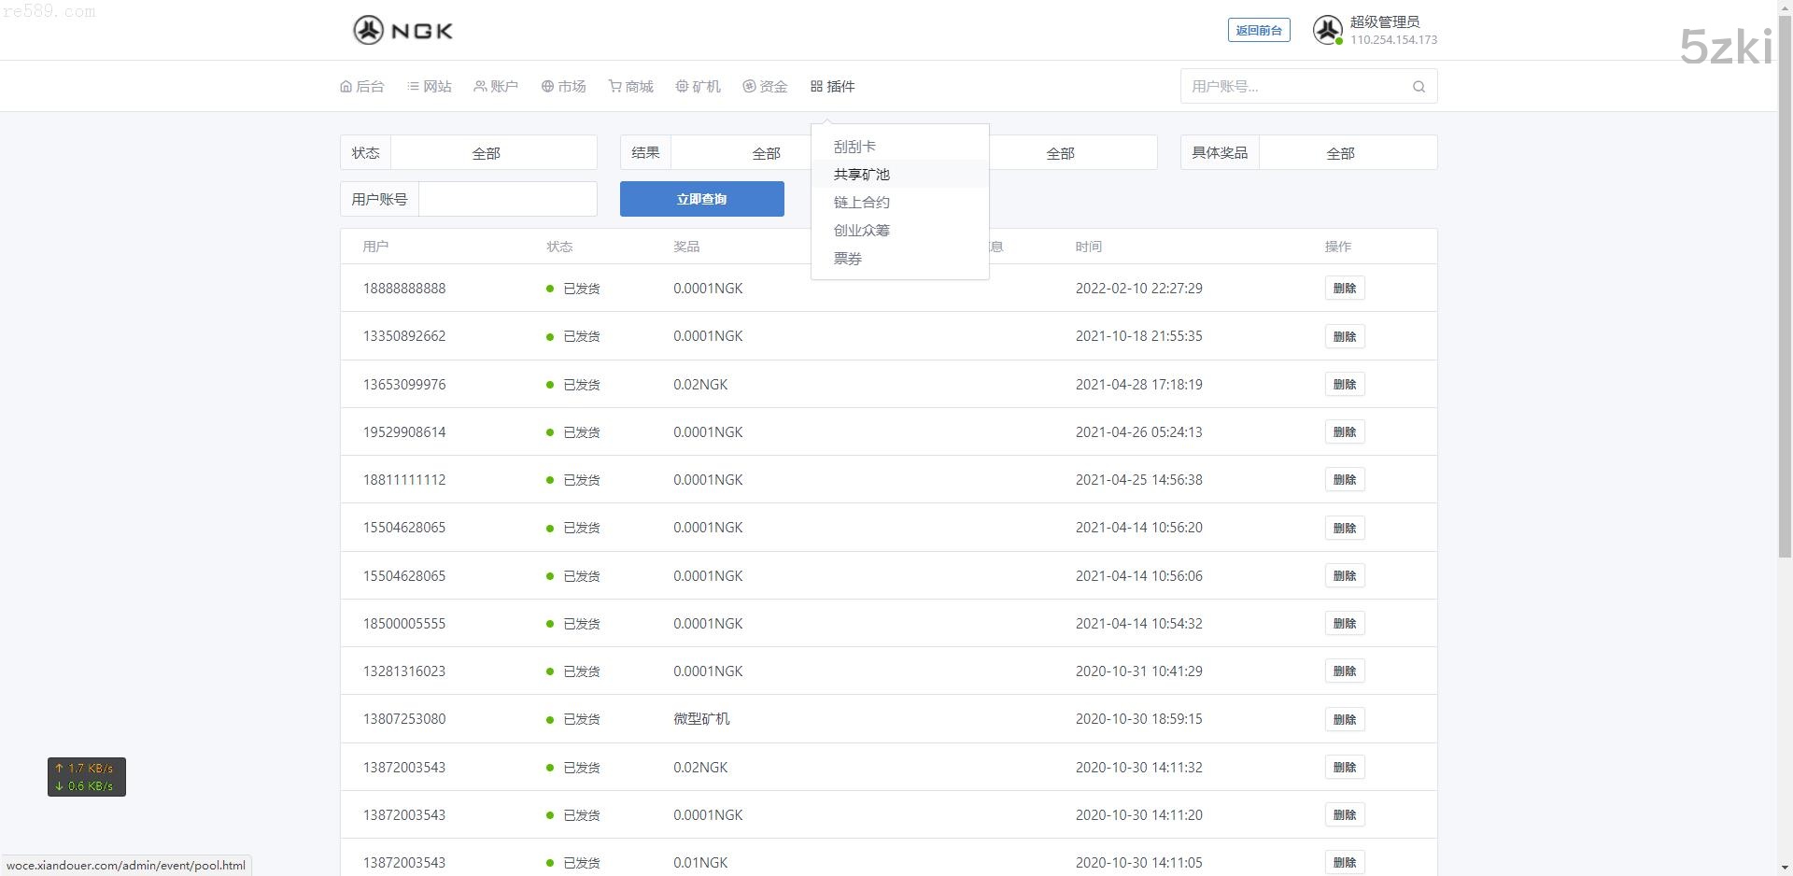Select 共享矿池 from the plugin menu
Screen dimensions: 1793x876
(x=861, y=175)
